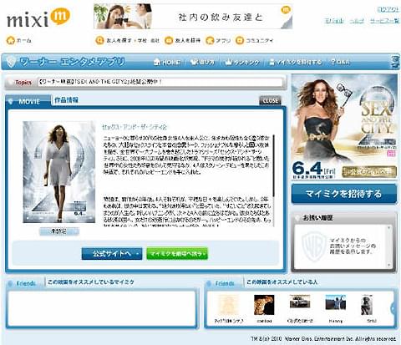
Task: Open the Sex and the City 2 side banner
Action: (x=344, y=126)
